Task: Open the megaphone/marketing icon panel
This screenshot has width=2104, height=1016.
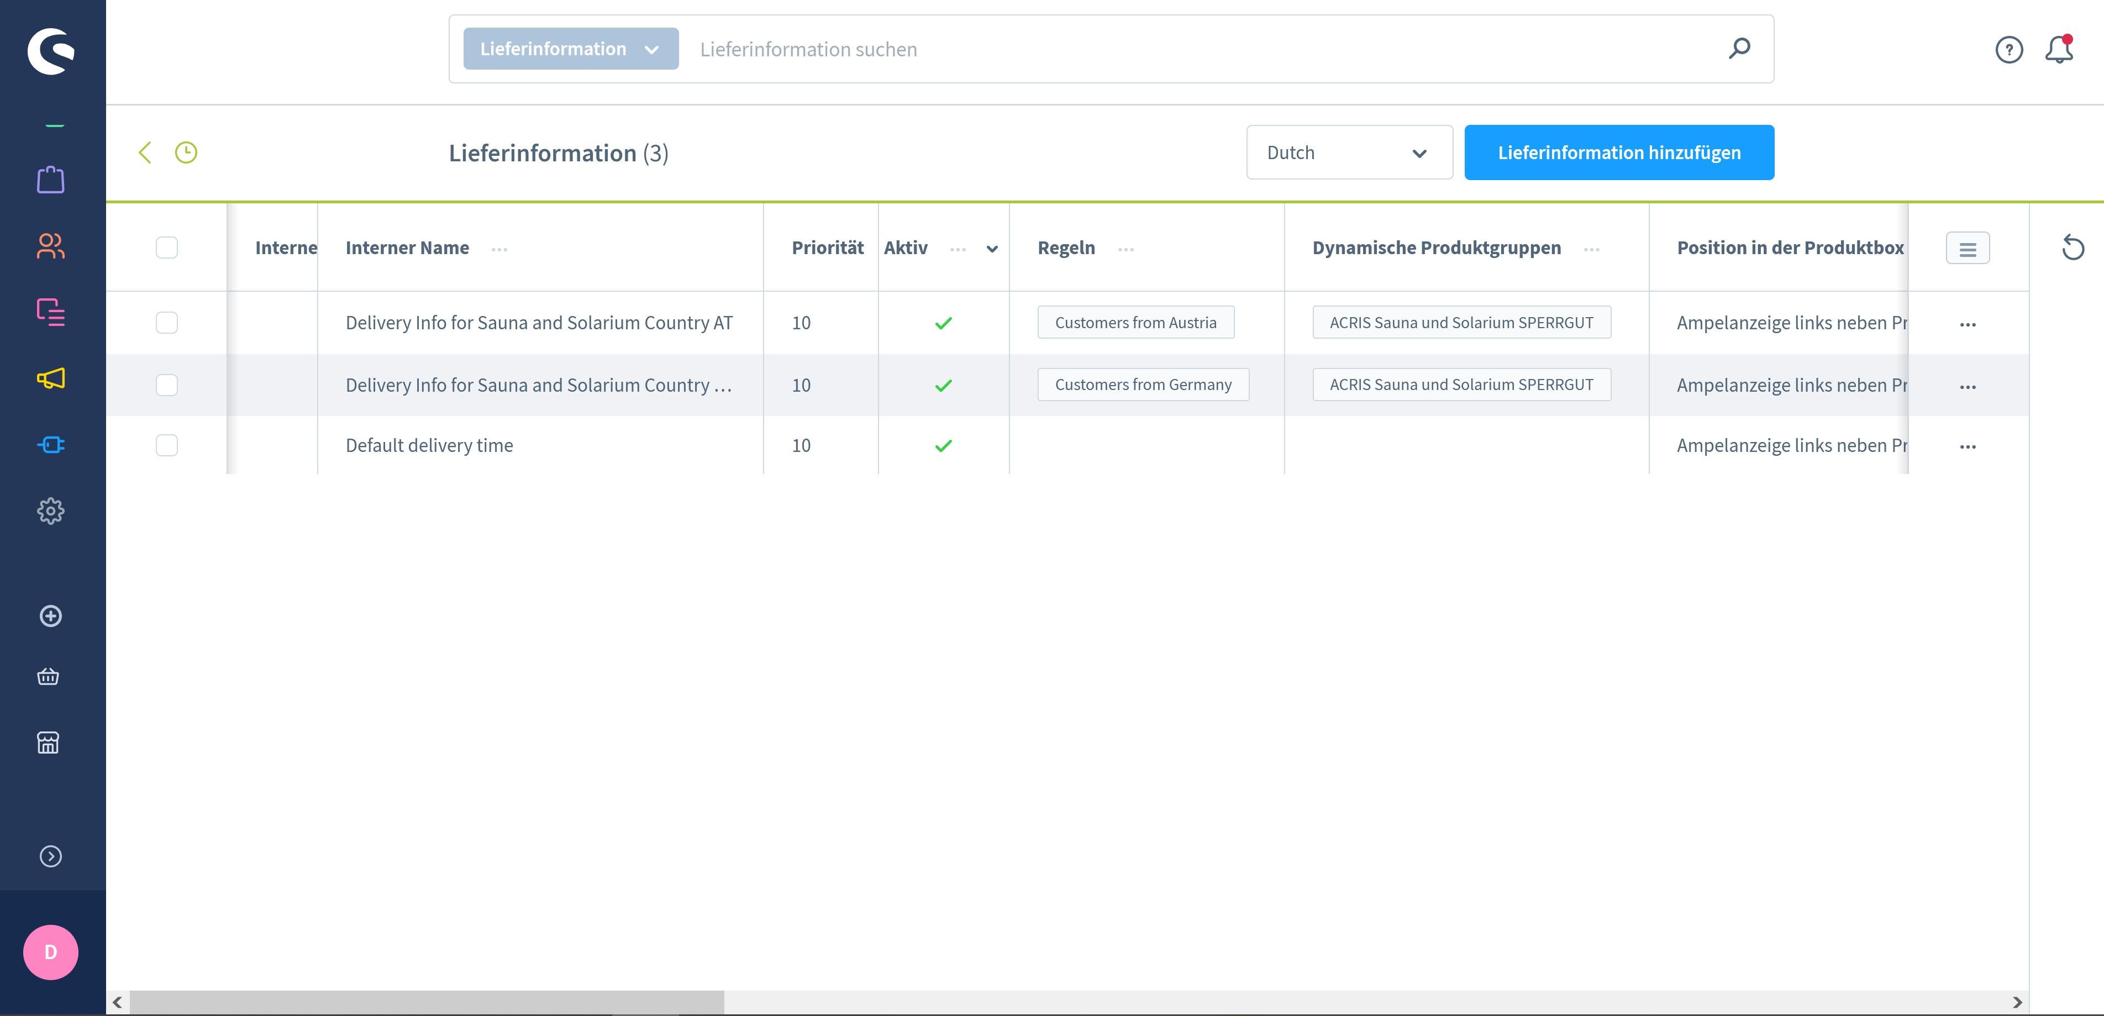Action: point(51,378)
